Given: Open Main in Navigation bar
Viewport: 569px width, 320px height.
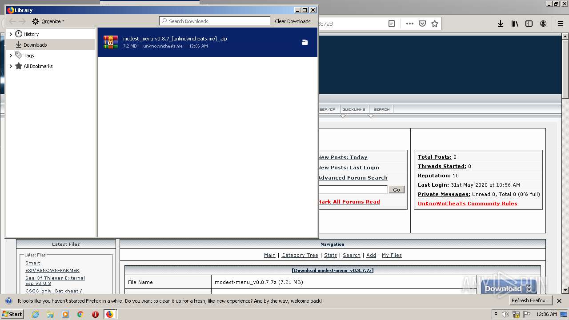Looking at the screenshot, I should pyautogui.click(x=270, y=255).
